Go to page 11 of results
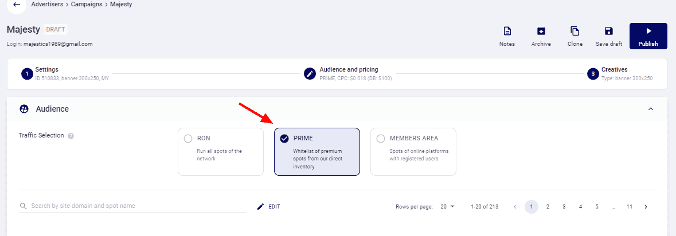 click(630, 207)
